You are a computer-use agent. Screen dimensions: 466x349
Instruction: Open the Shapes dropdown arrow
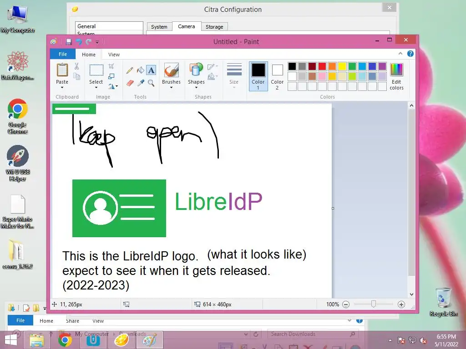[196, 88]
